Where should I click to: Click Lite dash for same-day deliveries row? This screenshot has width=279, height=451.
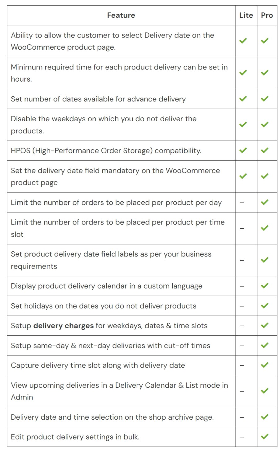tap(242, 346)
